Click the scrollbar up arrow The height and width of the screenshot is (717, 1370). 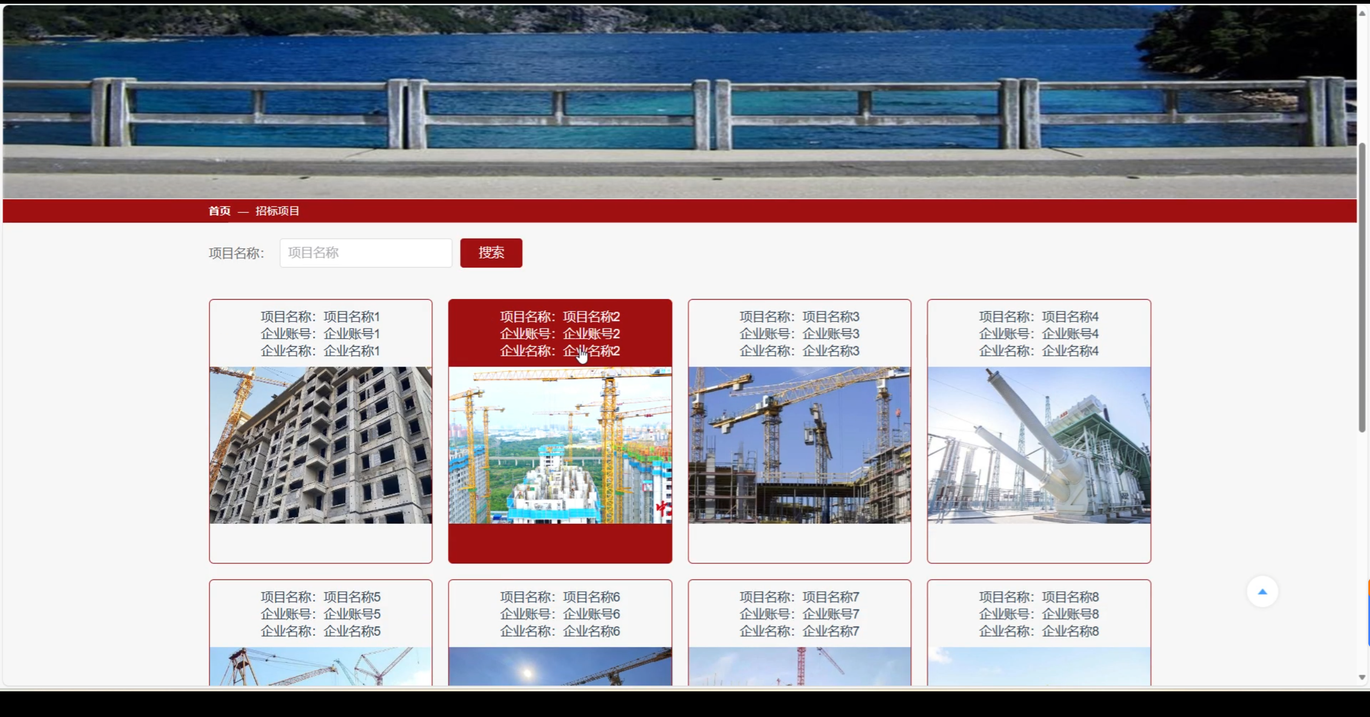click(1362, 13)
